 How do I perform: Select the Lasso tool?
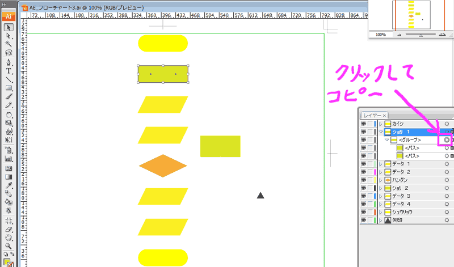coord(9,52)
